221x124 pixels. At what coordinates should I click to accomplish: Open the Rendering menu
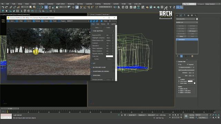71,4
